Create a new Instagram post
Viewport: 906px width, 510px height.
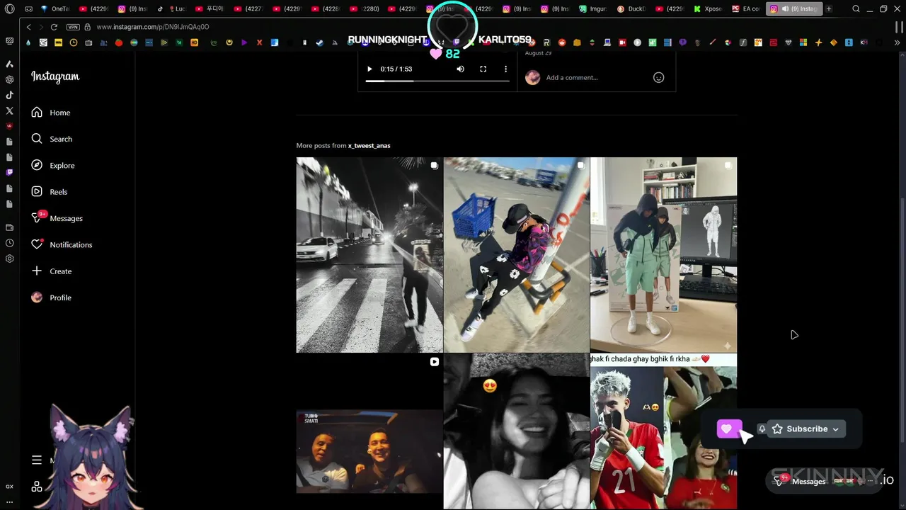coord(52,271)
